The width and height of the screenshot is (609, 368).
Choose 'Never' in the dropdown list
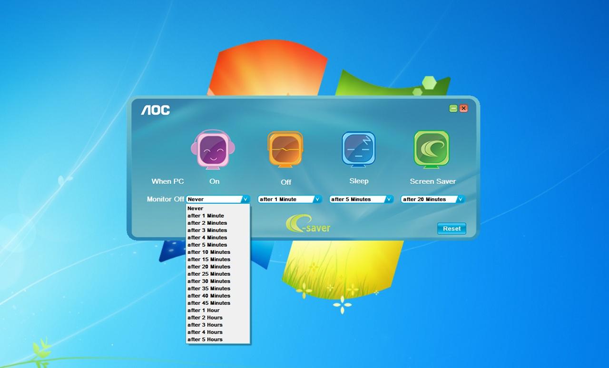coord(218,209)
